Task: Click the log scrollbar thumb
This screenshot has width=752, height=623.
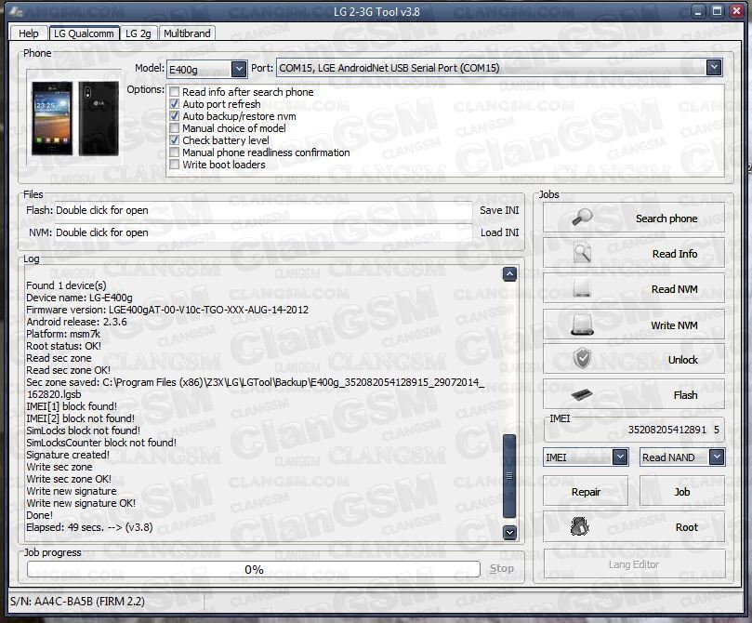Action: pyautogui.click(x=509, y=476)
